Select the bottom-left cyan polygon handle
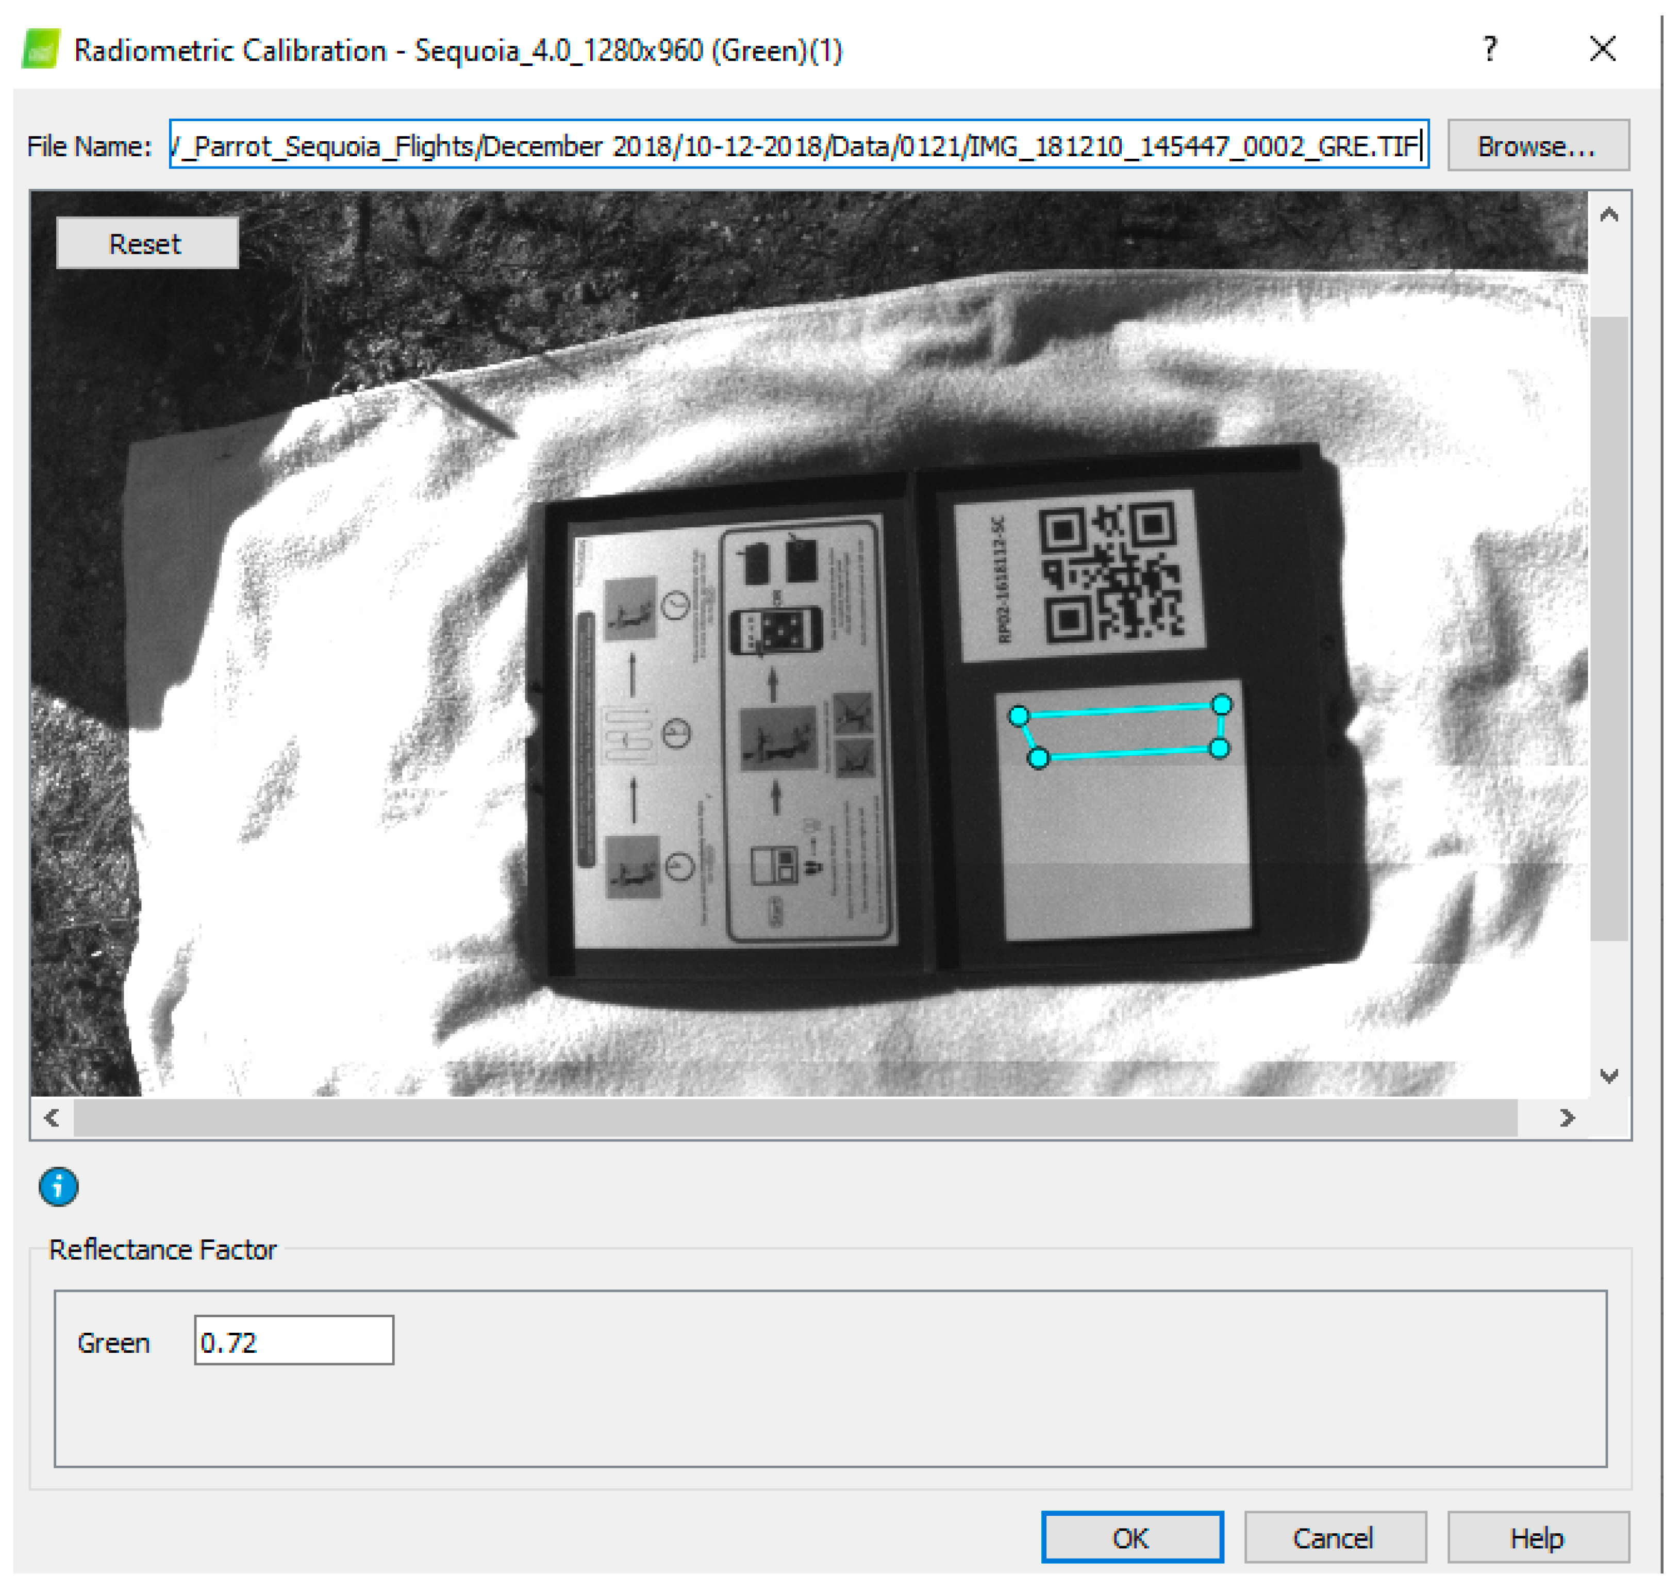The height and width of the screenshot is (1590, 1680). point(1038,758)
